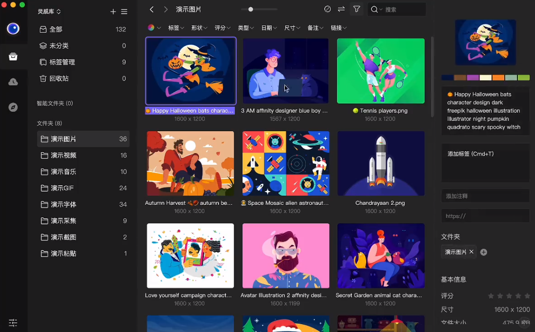
Task: Select the 未分类 category
Action: point(83,46)
